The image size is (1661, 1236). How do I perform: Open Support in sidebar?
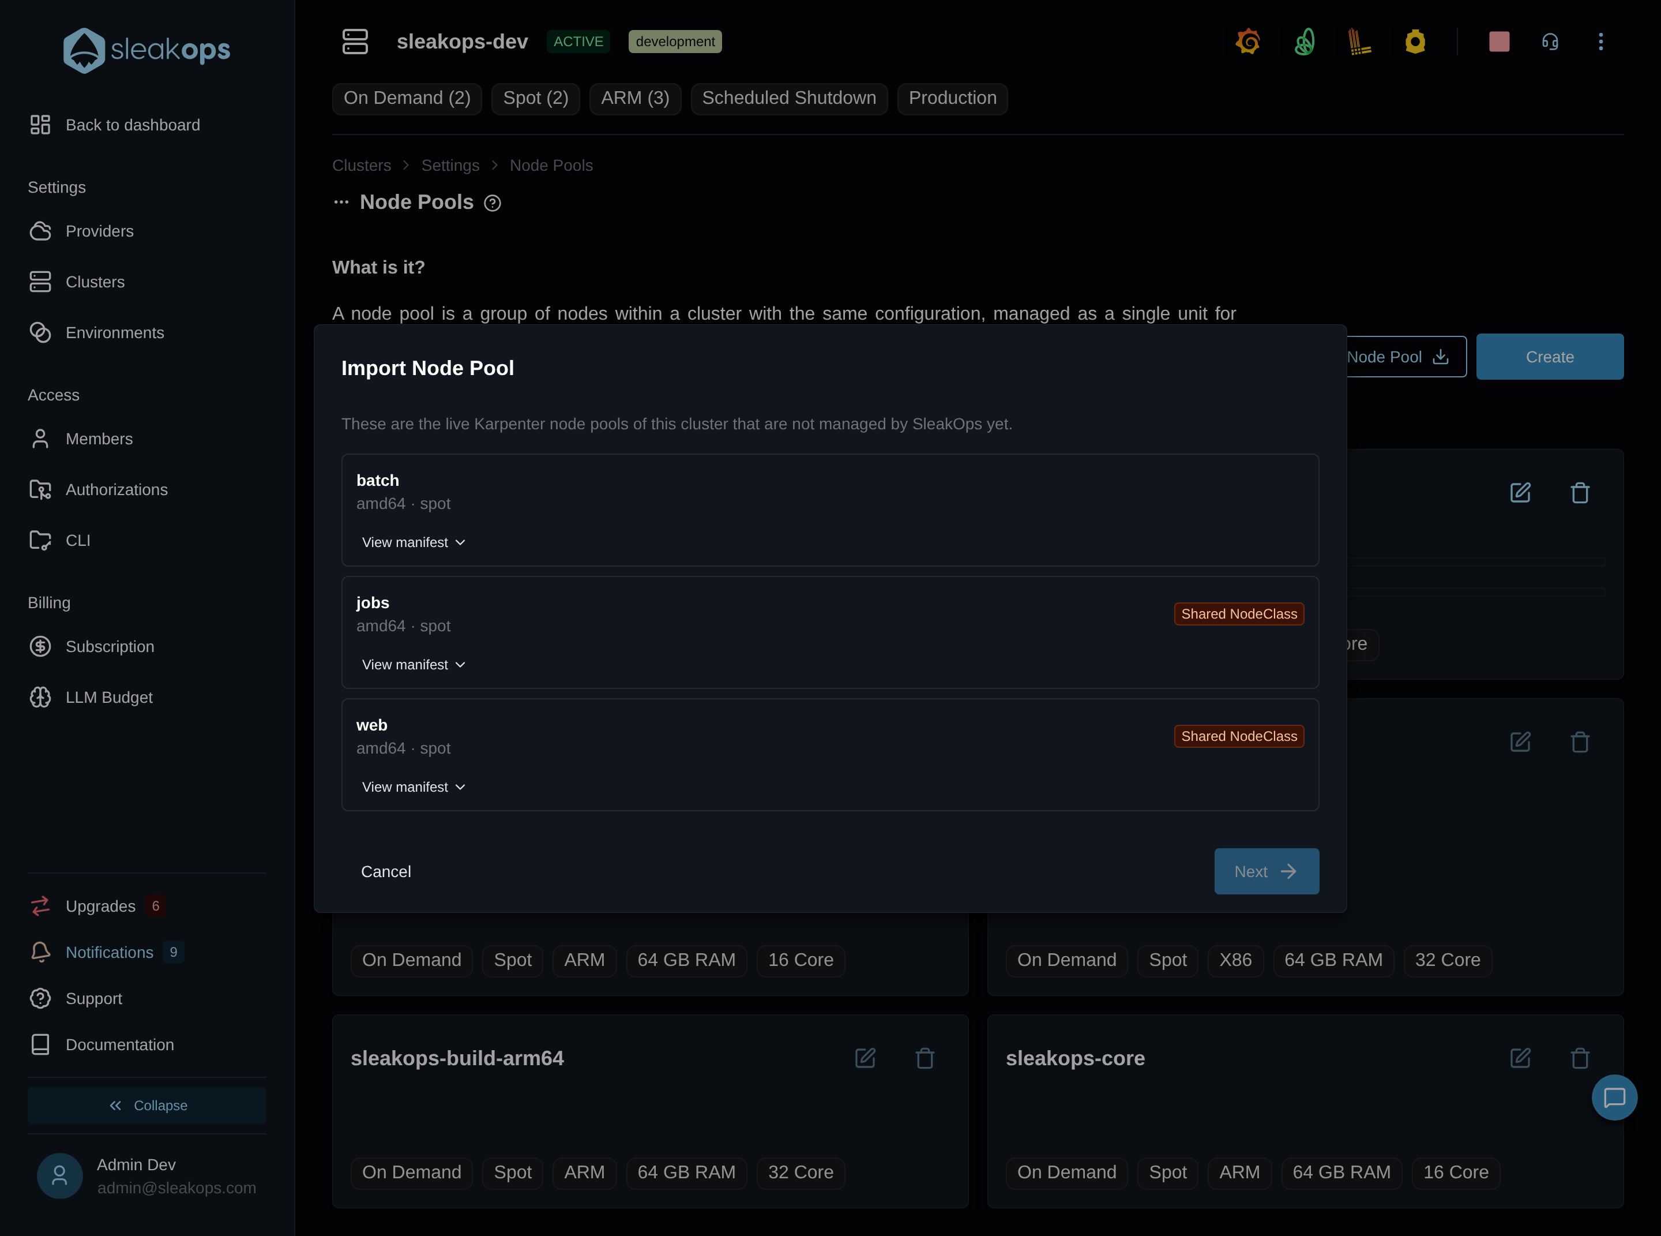point(76,999)
